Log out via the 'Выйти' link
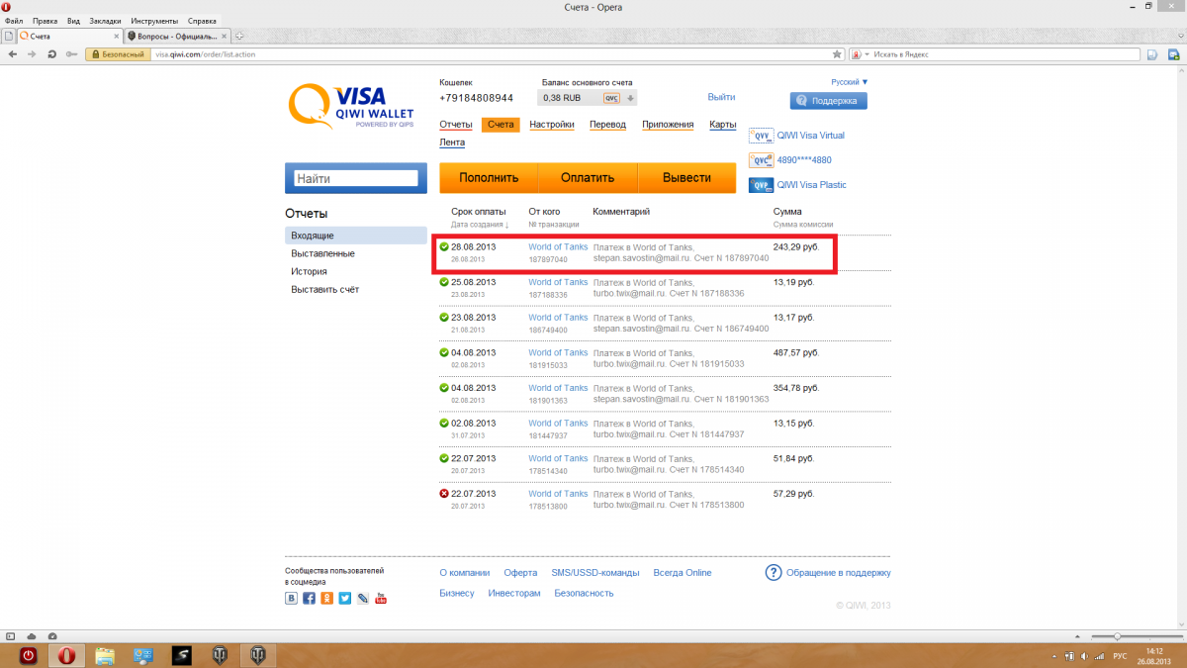The height and width of the screenshot is (668, 1187). click(721, 97)
